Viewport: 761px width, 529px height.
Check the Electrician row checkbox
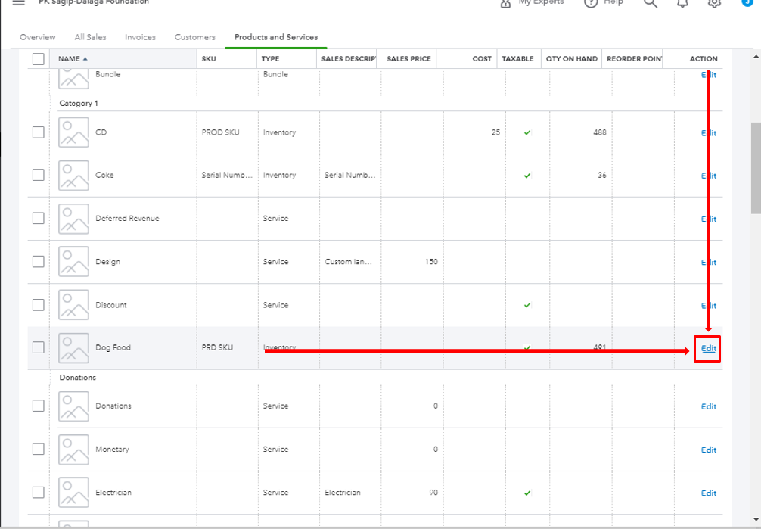coord(39,492)
